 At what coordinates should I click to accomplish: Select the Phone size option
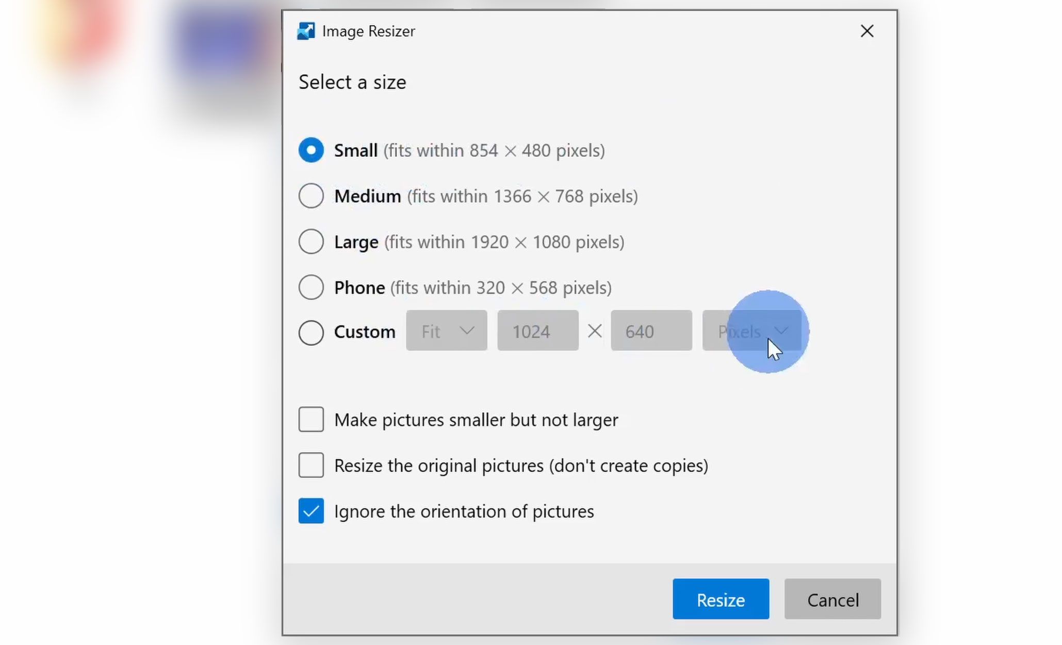pos(311,287)
